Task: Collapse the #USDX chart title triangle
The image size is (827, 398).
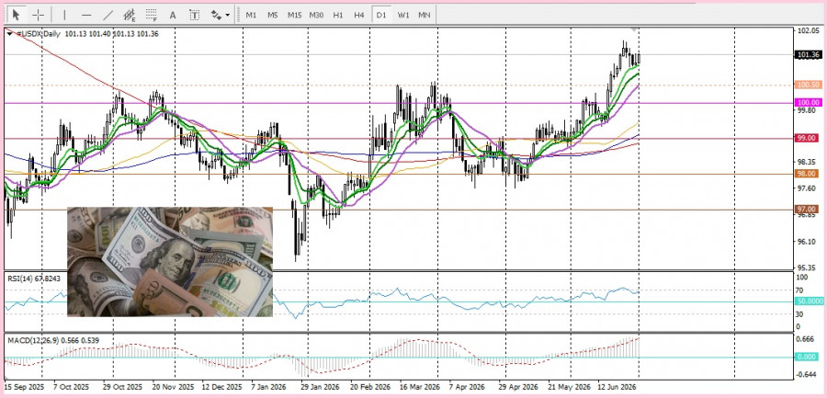Action: [x=10, y=33]
